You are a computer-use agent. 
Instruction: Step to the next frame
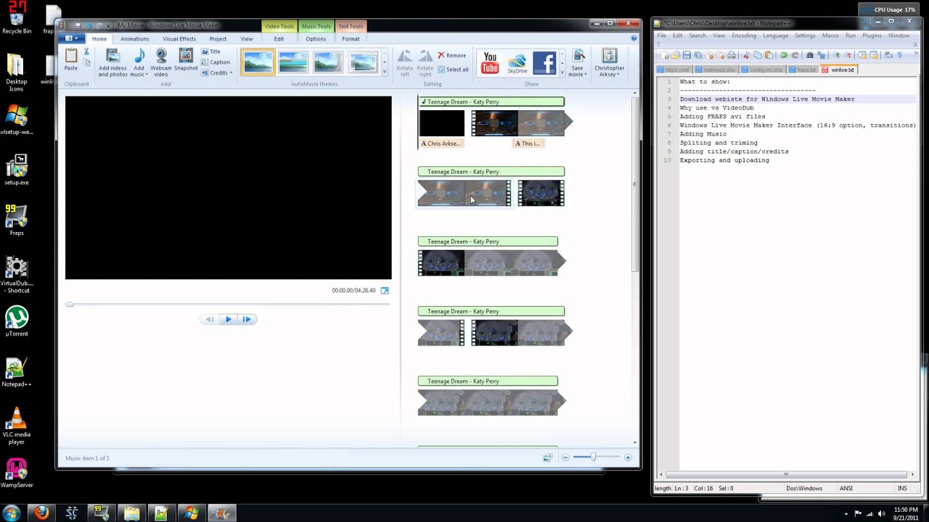[x=247, y=319]
